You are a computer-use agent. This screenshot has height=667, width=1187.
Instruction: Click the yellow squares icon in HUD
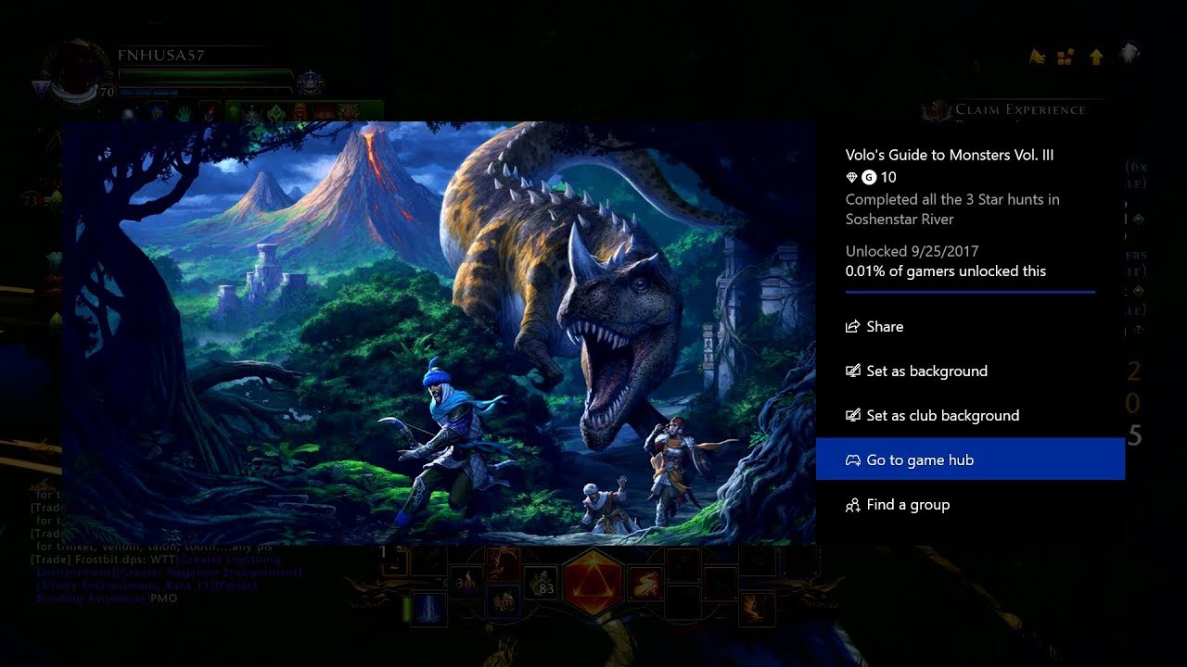(x=1066, y=57)
